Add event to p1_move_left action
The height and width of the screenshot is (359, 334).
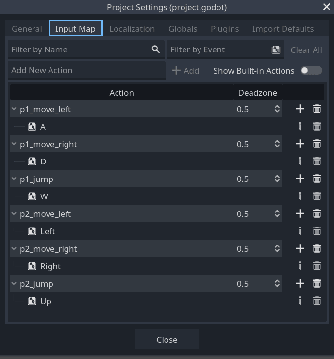pos(300,109)
